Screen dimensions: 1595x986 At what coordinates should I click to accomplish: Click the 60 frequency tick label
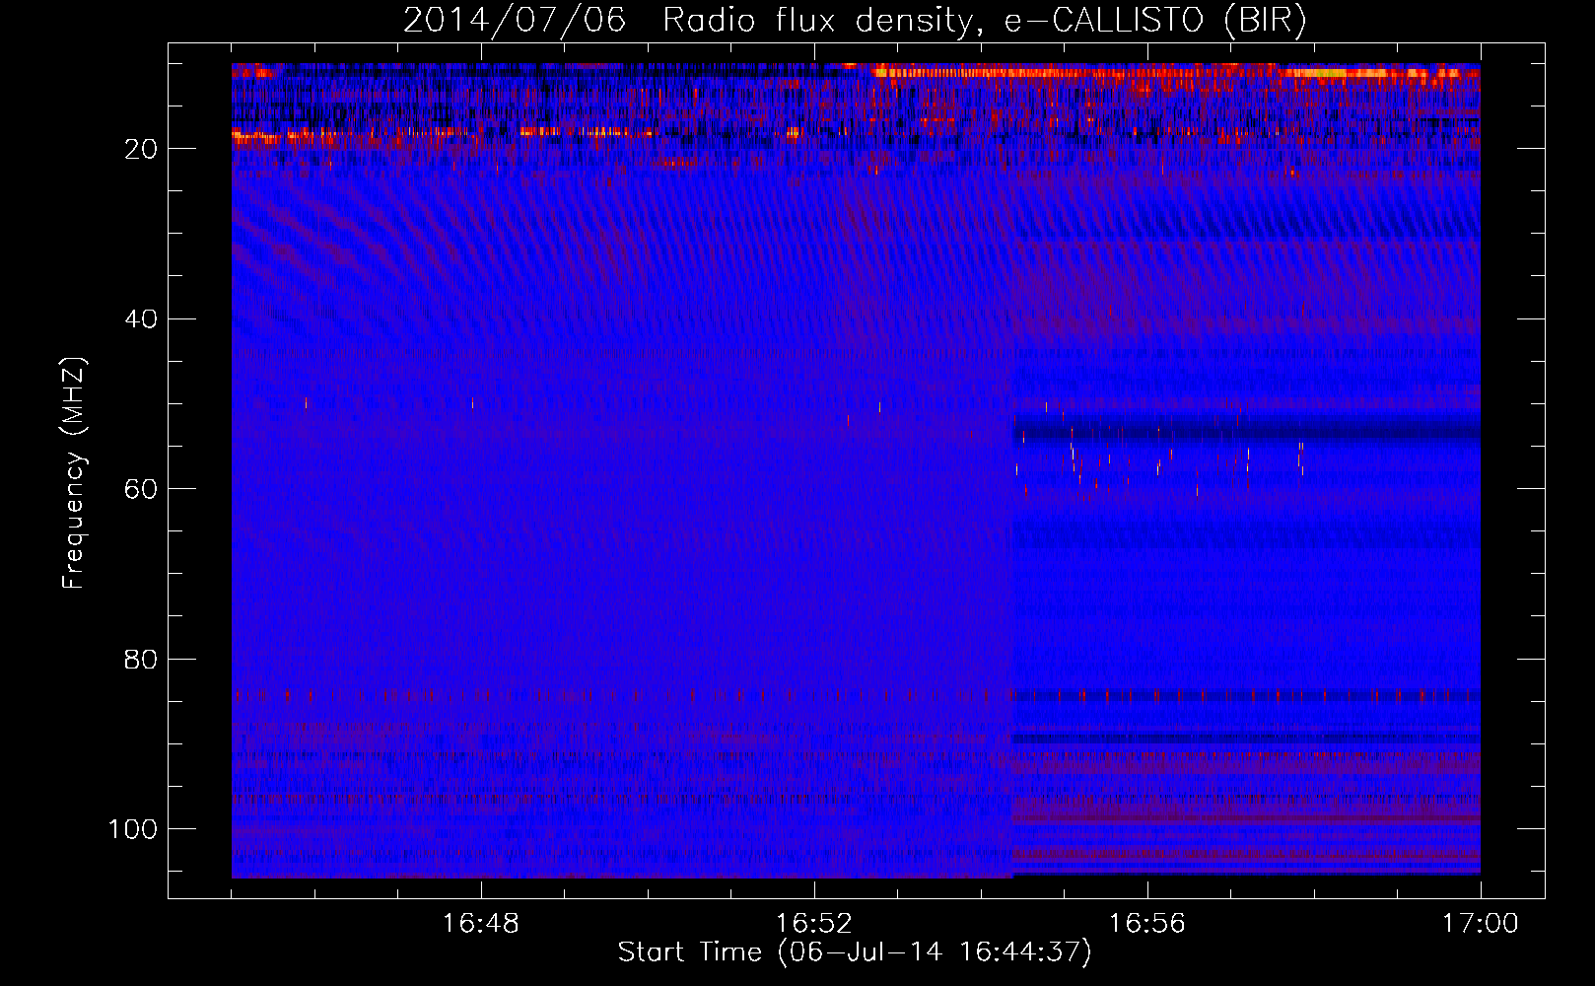coord(141,489)
